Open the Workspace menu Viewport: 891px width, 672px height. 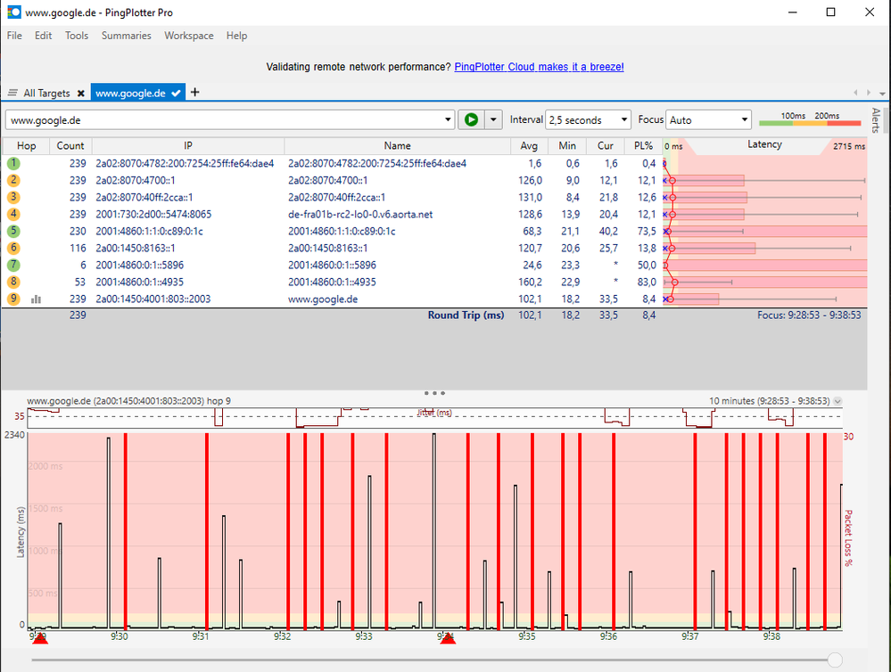point(189,36)
